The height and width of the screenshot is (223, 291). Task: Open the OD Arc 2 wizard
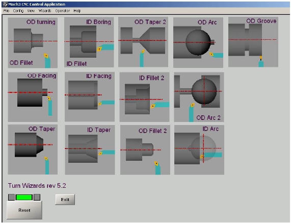coord(199,97)
